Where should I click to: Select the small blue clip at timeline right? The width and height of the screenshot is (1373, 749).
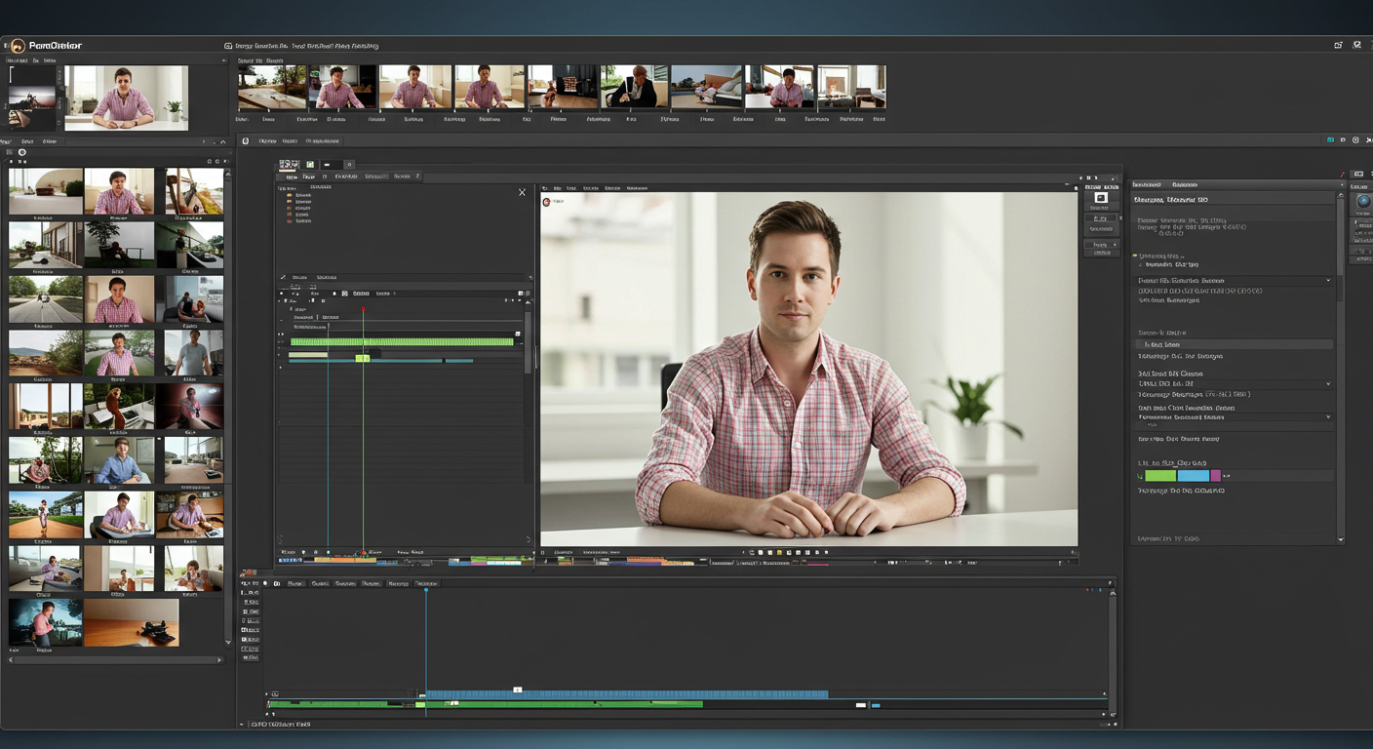(x=876, y=704)
